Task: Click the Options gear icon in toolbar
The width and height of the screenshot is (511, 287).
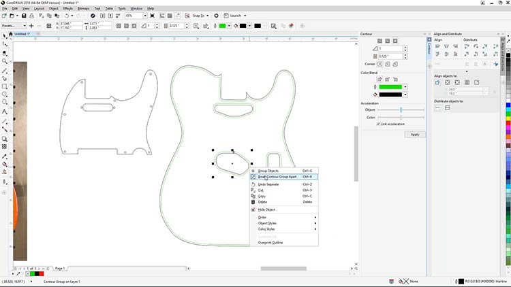Action: click(x=216, y=16)
